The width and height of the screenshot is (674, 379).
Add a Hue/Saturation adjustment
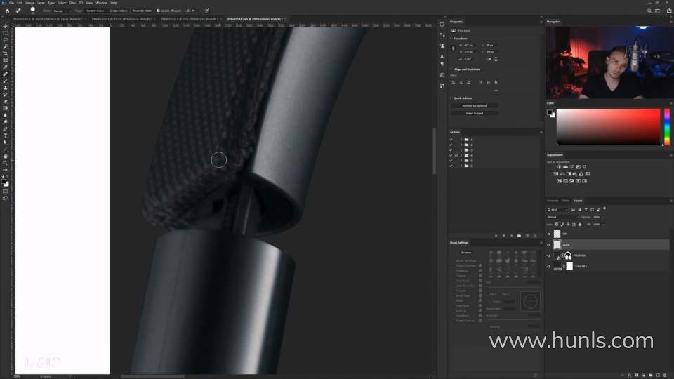pyautogui.click(x=556, y=174)
